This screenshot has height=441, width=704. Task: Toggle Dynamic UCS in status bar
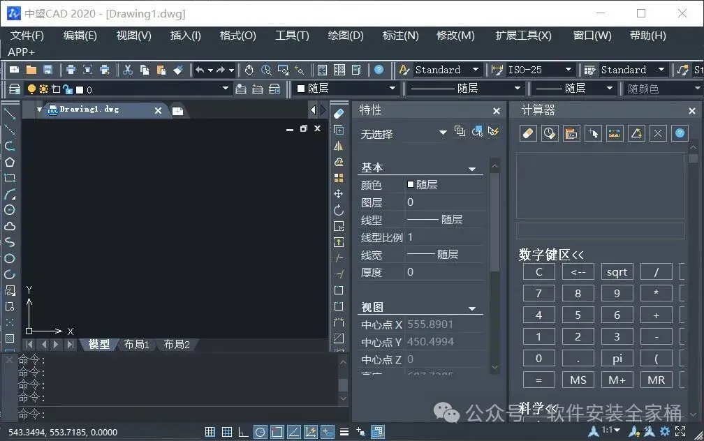point(311,431)
